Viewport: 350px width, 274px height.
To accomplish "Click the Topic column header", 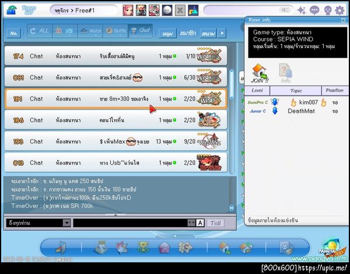I will [296, 91].
